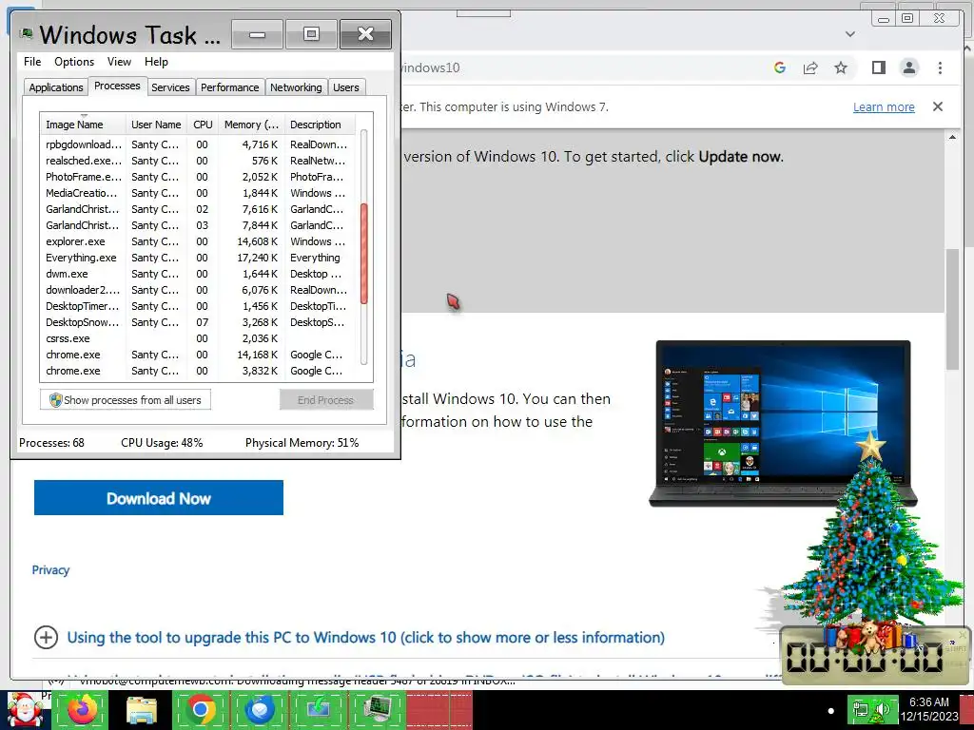
Task: Open the Options menu in Task Manager
Action: [74, 62]
